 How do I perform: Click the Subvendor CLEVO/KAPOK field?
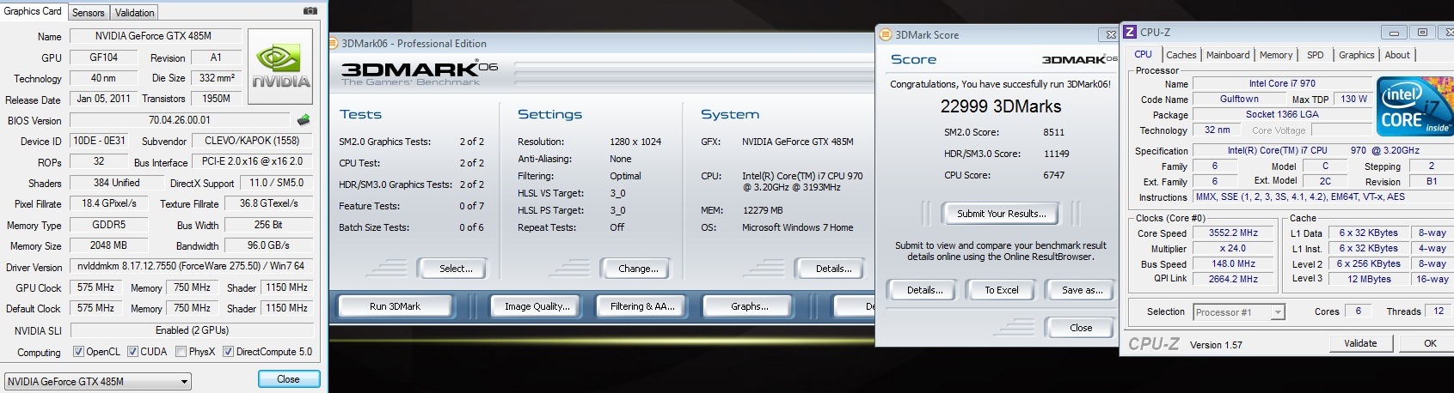tap(252, 141)
